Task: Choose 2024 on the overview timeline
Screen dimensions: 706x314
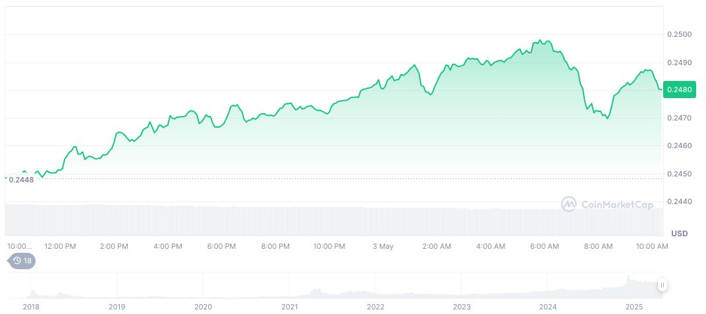Action: click(548, 307)
